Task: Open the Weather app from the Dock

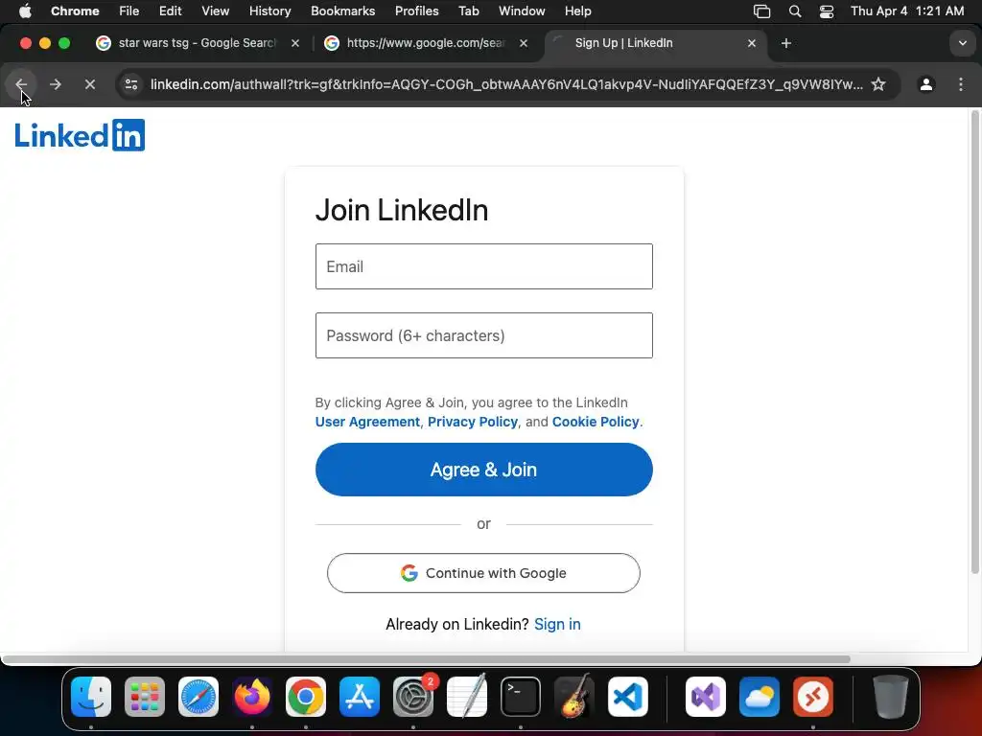Action: click(x=760, y=697)
